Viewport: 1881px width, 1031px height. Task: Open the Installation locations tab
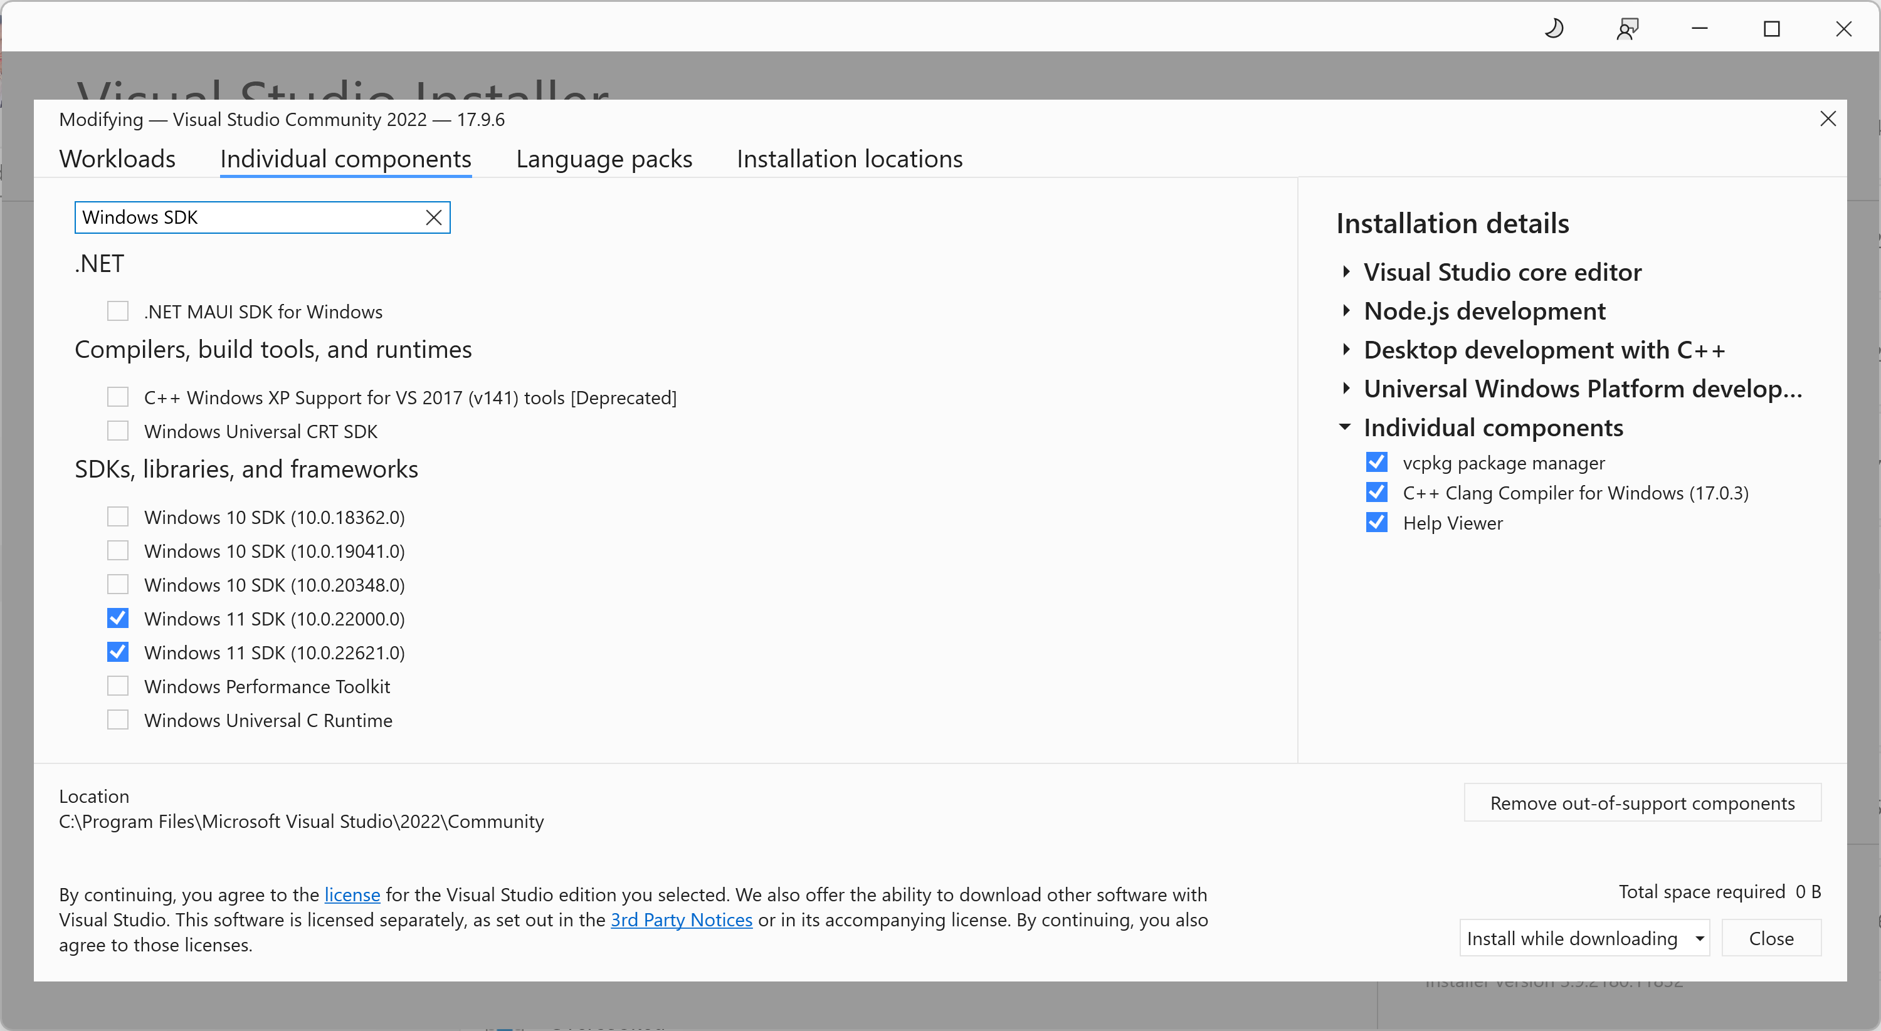point(849,159)
